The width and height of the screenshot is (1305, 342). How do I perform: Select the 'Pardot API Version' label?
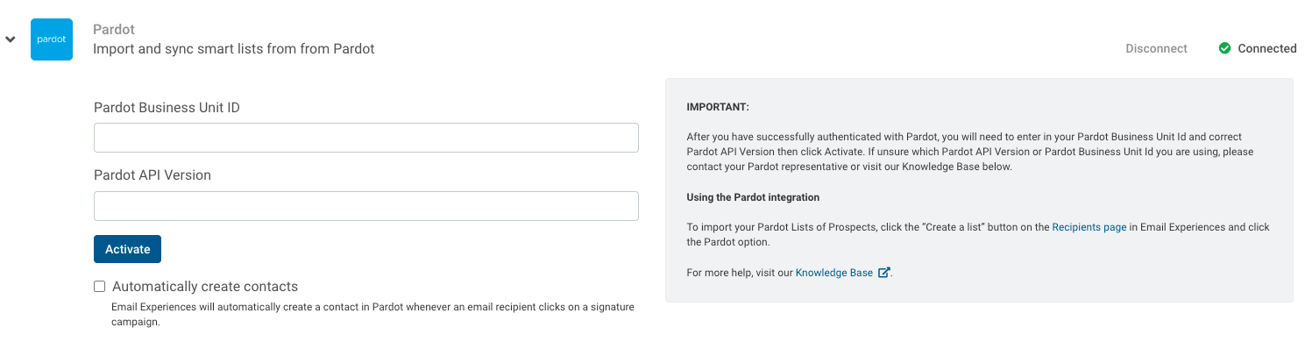[152, 175]
